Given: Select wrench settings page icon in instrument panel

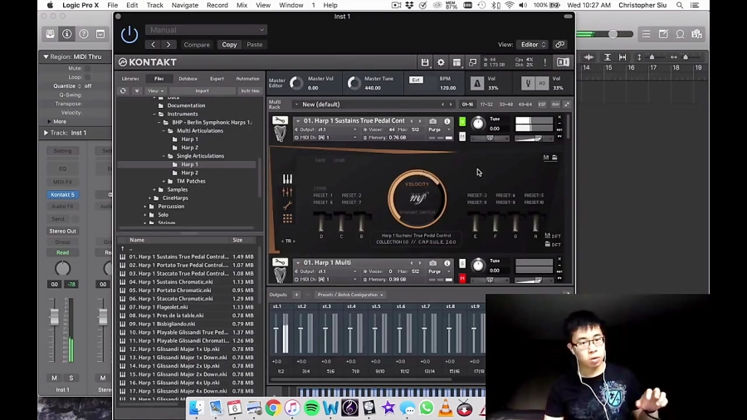Looking at the screenshot, I should tap(287, 205).
